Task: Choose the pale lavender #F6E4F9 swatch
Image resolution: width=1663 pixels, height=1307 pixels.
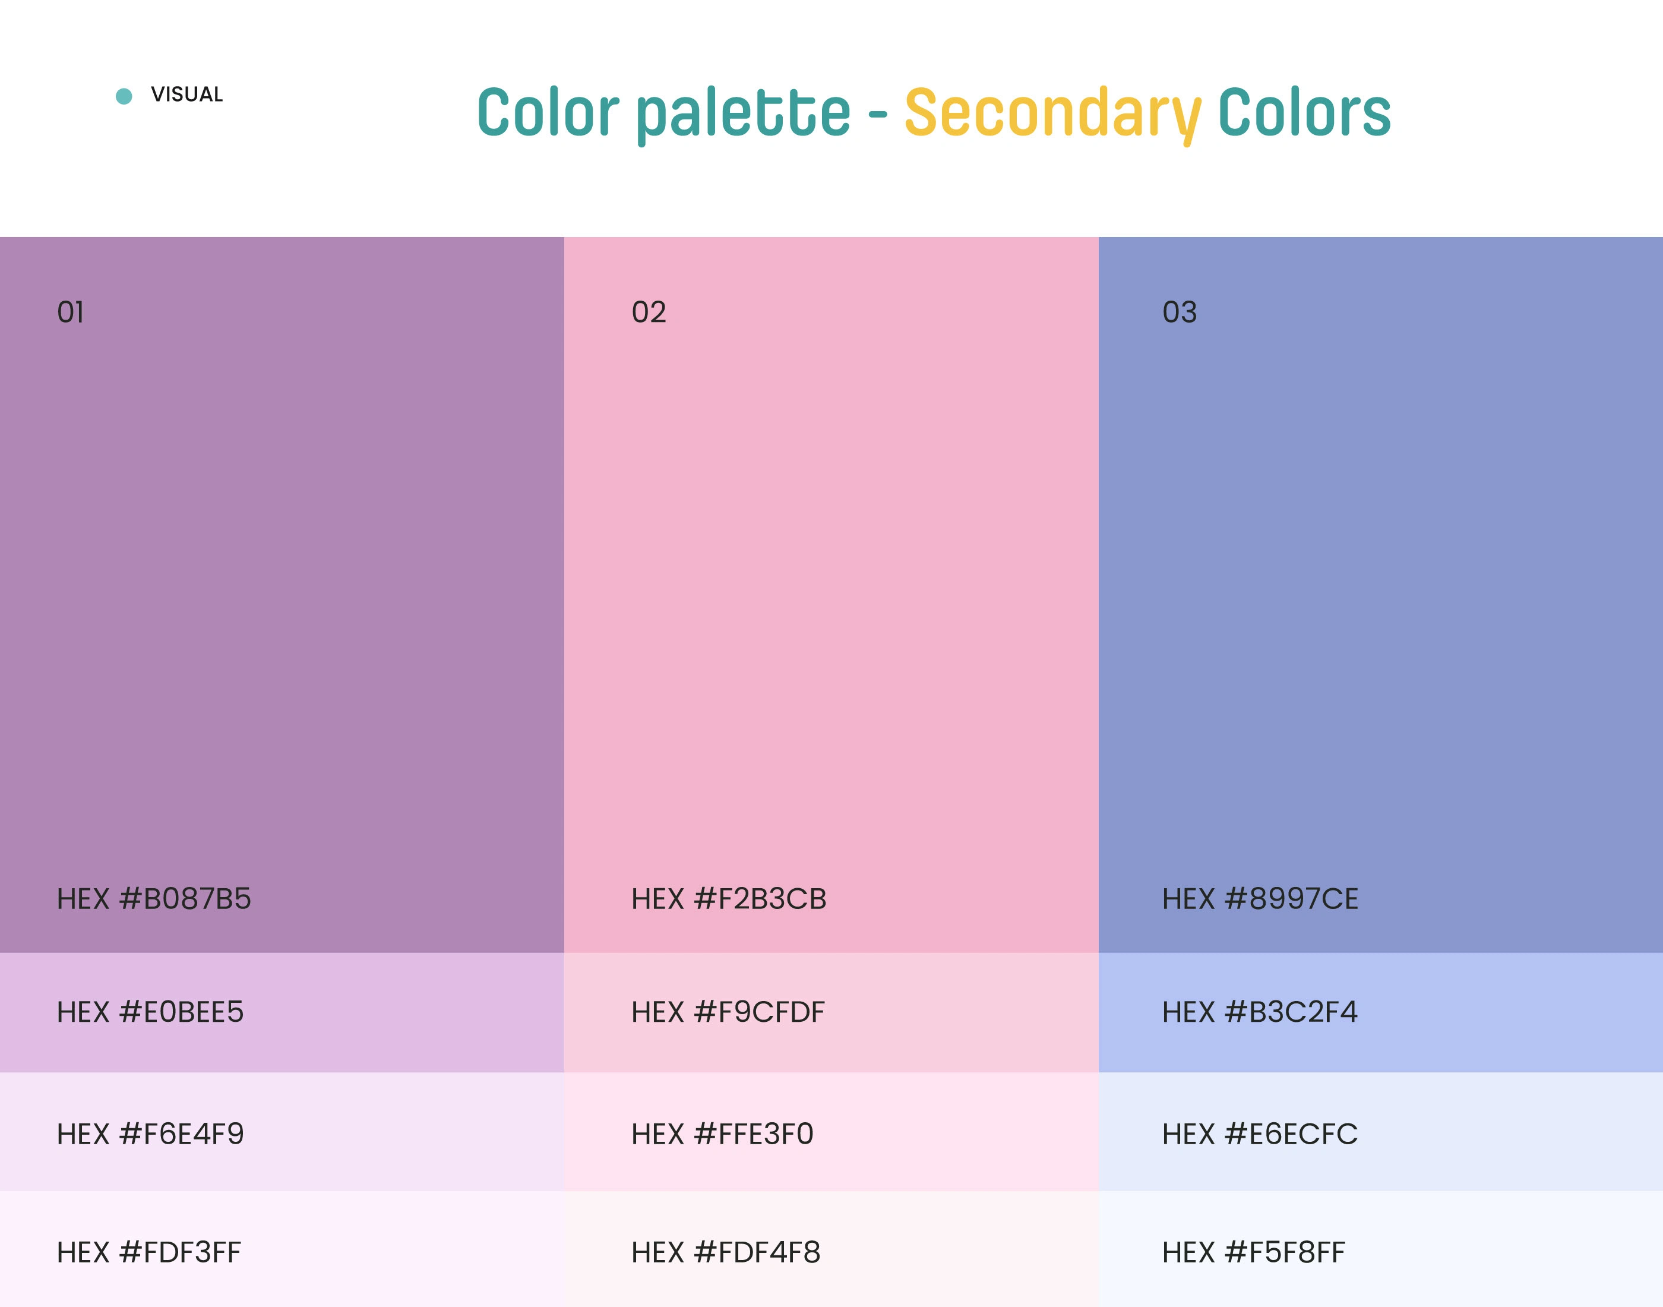Action: pyautogui.click(x=282, y=1132)
